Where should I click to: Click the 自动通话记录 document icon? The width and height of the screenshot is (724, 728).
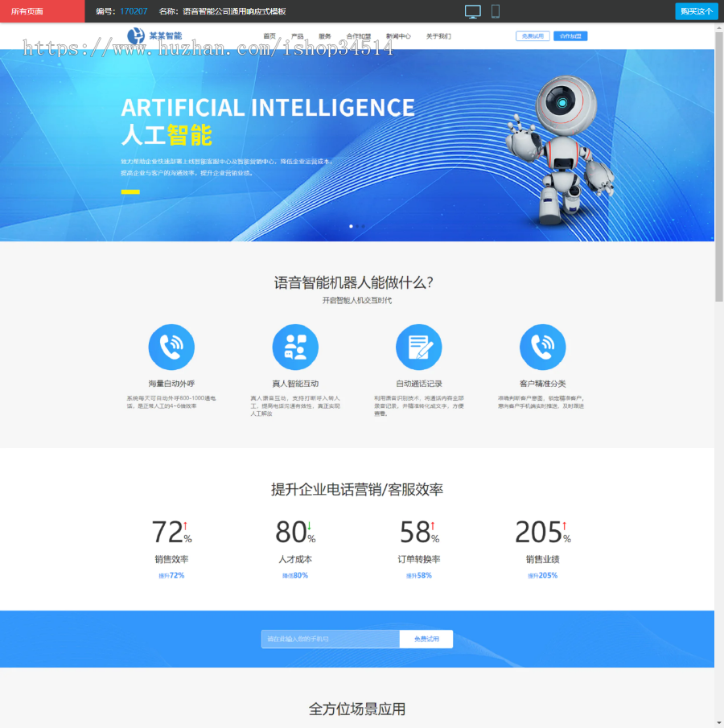[418, 347]
